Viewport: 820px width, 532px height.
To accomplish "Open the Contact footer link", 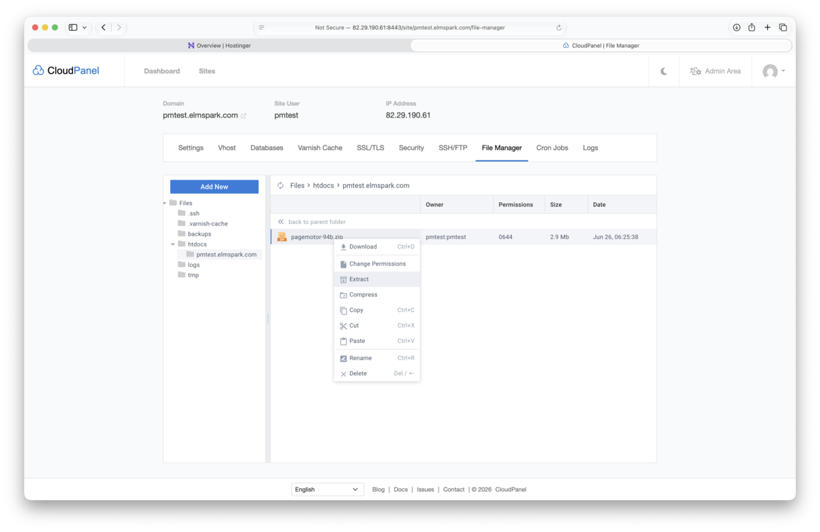I will pyautogui.click(x=454, y=490).
